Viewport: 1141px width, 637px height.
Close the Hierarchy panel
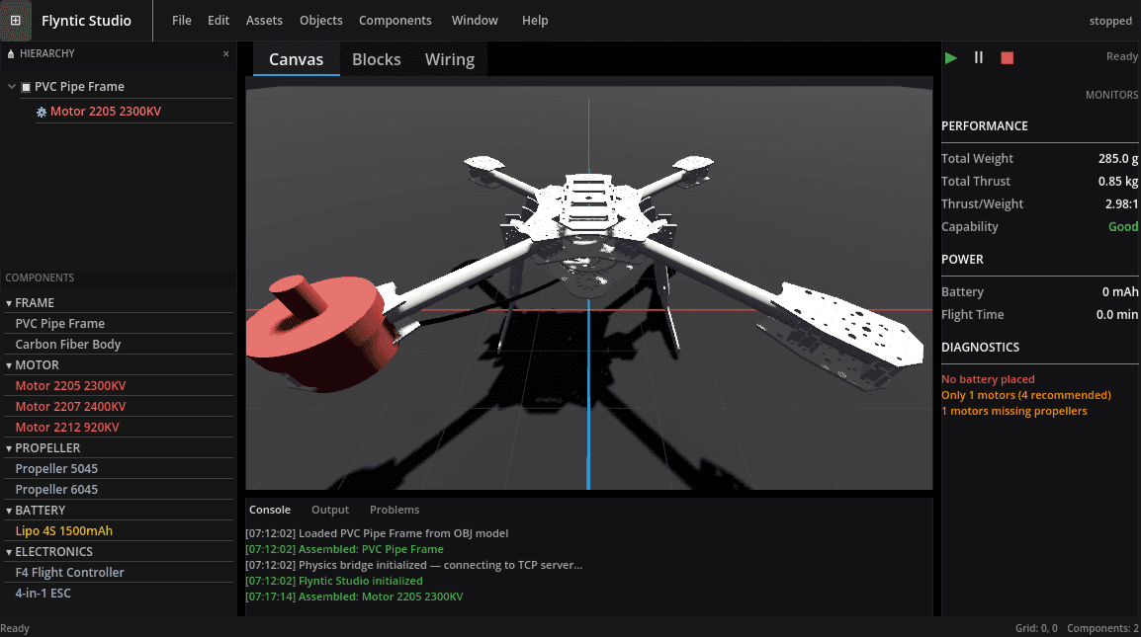point(225,53)
